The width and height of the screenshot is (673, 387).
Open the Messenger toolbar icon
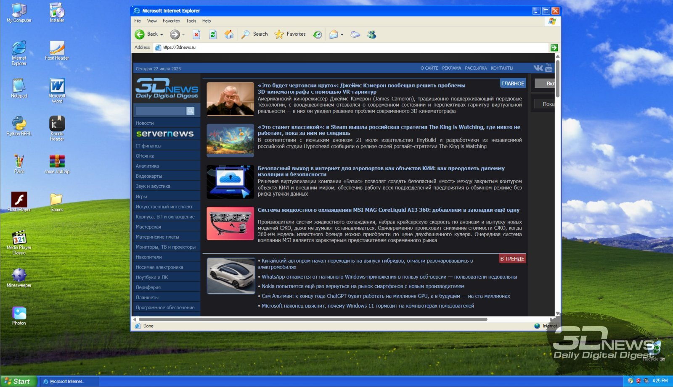(x=371, y=34)
